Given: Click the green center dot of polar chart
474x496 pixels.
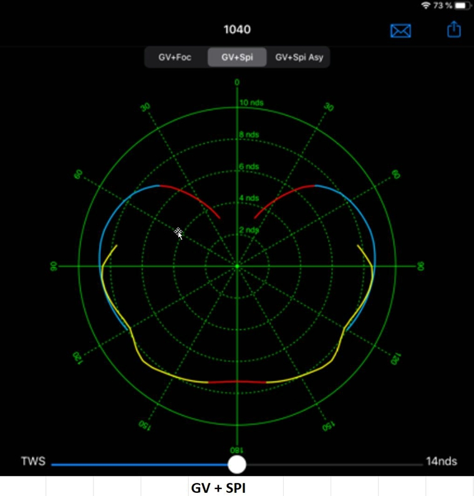Looking at the screenshot, I should [x=237, y=266].
